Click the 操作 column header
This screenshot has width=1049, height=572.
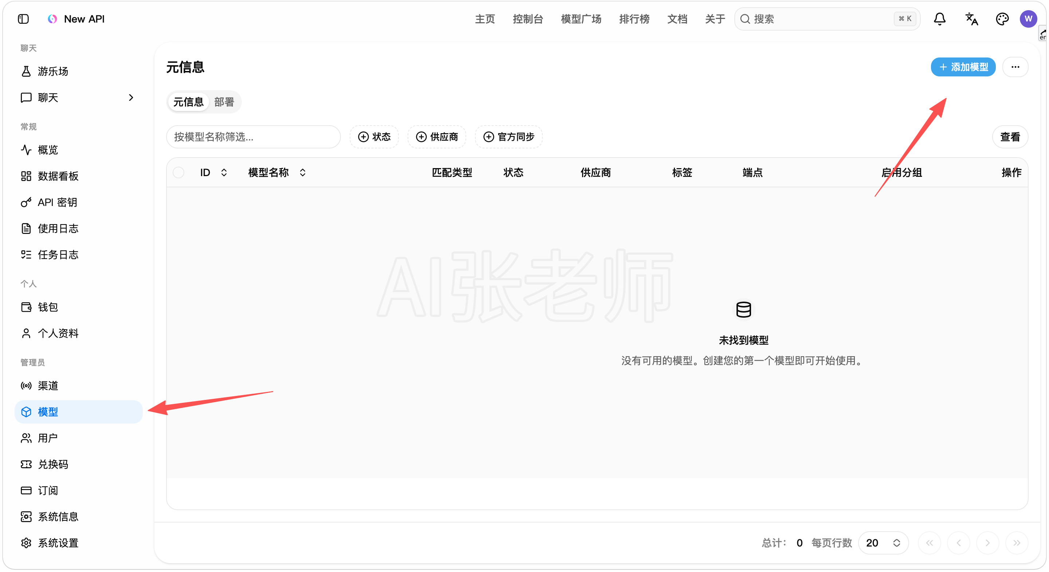[1011, 172]
